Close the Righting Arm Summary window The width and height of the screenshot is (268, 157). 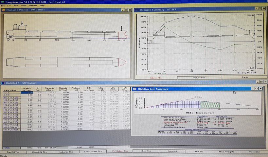pos(261,89)
